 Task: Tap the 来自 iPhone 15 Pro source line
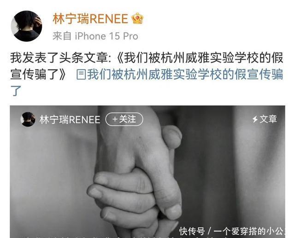point(95,36)
